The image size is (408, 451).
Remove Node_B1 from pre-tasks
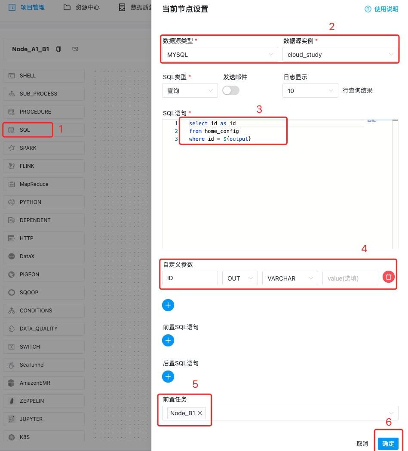pyautogui.click(x=200, y=413)
